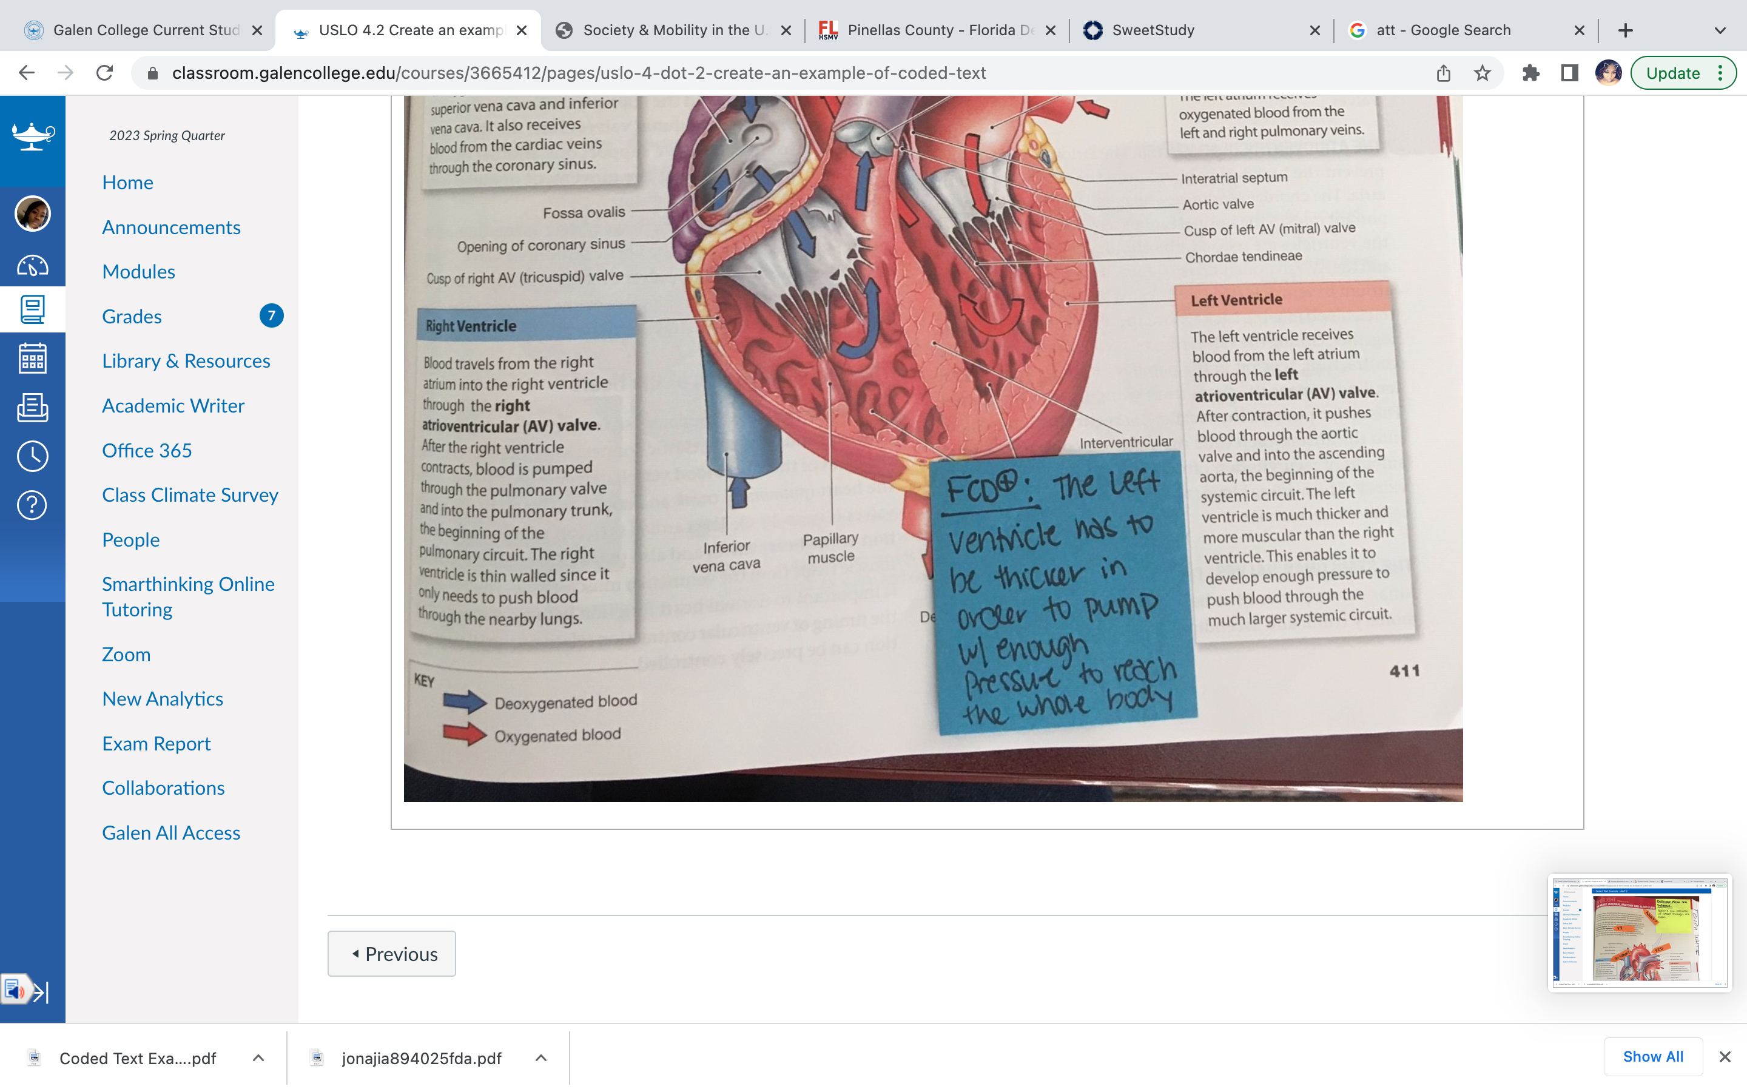Open the Coded Text Exa....pdf download

[x=137, y=1058]
